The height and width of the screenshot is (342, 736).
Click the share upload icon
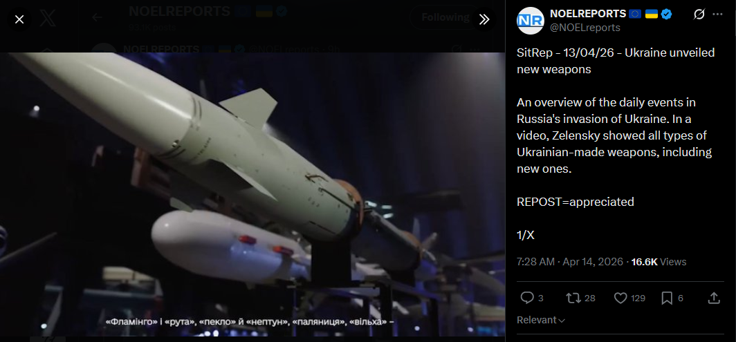point(713,298)
